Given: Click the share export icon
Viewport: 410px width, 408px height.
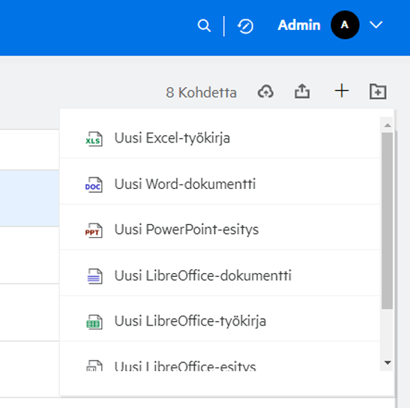Looking at the screenshot, I should [302, 91].
